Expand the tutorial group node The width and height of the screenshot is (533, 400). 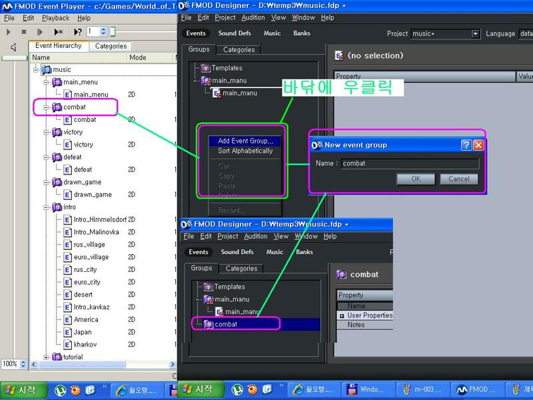pyautogui.click(x=46, y=357)
